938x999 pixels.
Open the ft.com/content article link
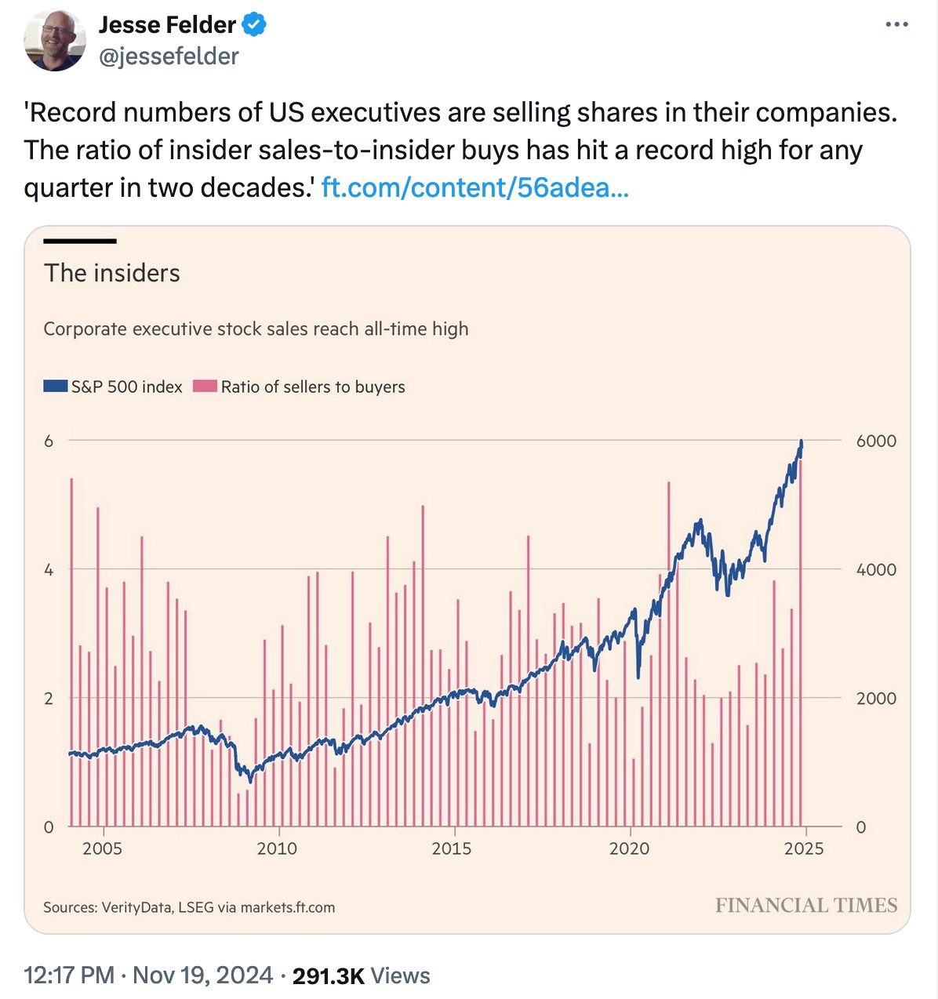(474, 187)
